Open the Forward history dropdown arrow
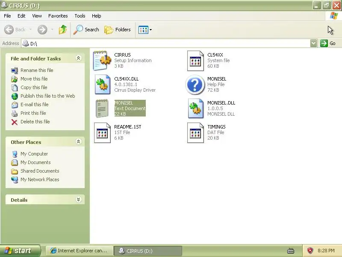 point(52,29)
